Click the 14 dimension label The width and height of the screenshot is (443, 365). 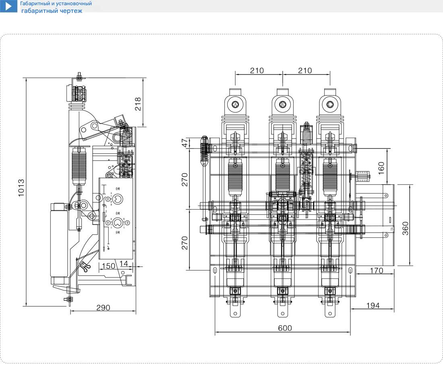click(124, 264)
